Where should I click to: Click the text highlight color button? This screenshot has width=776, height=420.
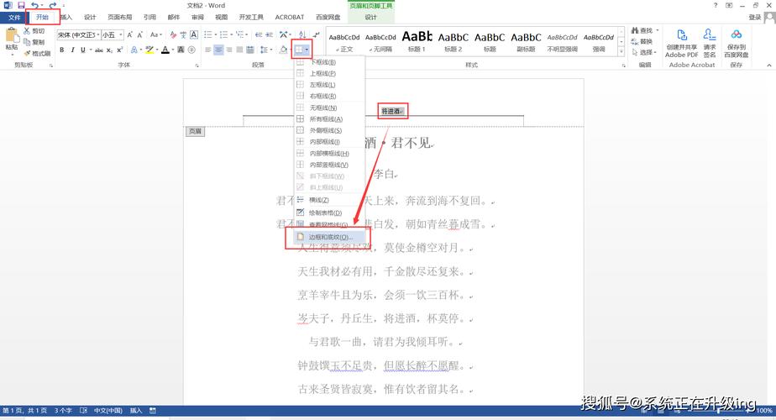149,50
